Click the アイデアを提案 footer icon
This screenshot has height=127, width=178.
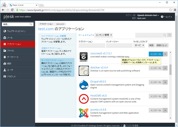click(124, 125)
